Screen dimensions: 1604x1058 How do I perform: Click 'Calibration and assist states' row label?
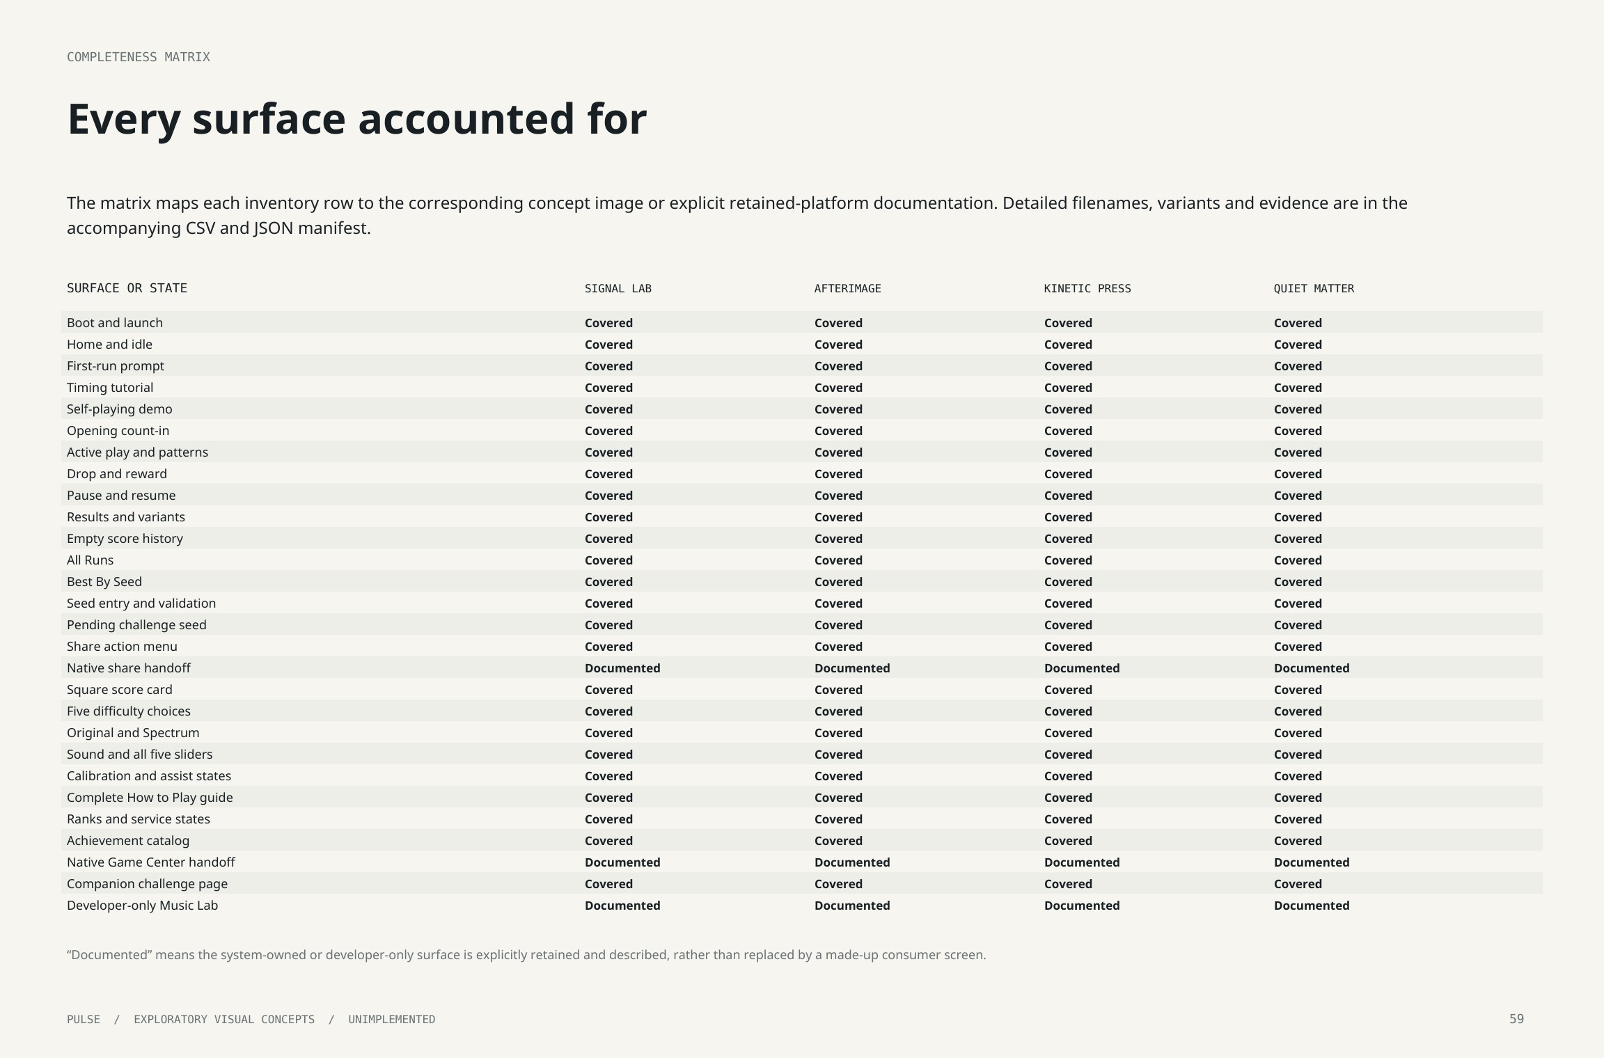pyautogui.click(x=149, y=776)
